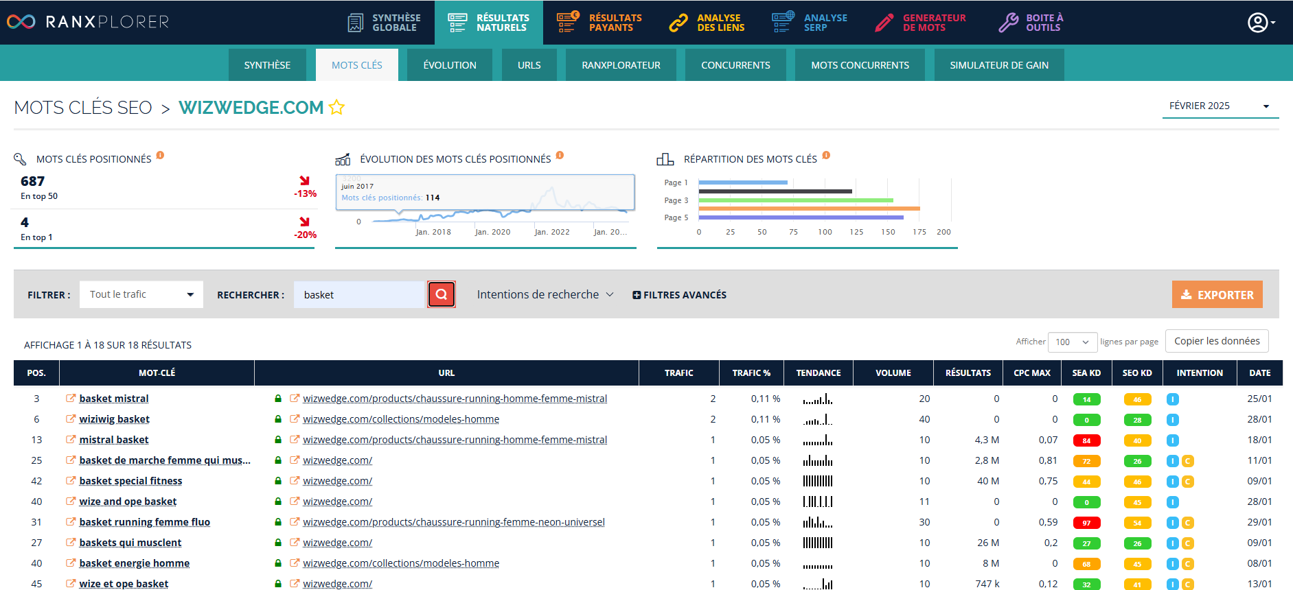Click the C intention badge in basket special fitness row

[1188, 482]
